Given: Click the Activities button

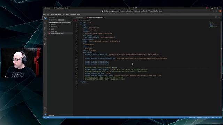Looking at the screenshot, I should [47, 8].
